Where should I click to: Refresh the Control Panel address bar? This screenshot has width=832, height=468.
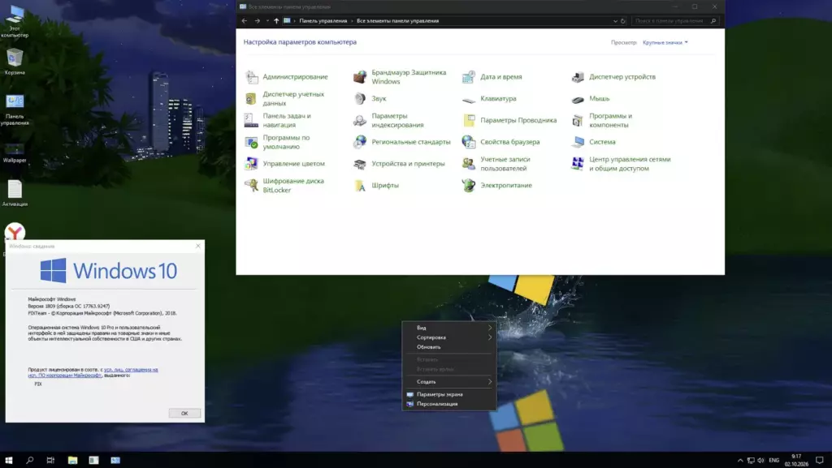tap(623, 21)
